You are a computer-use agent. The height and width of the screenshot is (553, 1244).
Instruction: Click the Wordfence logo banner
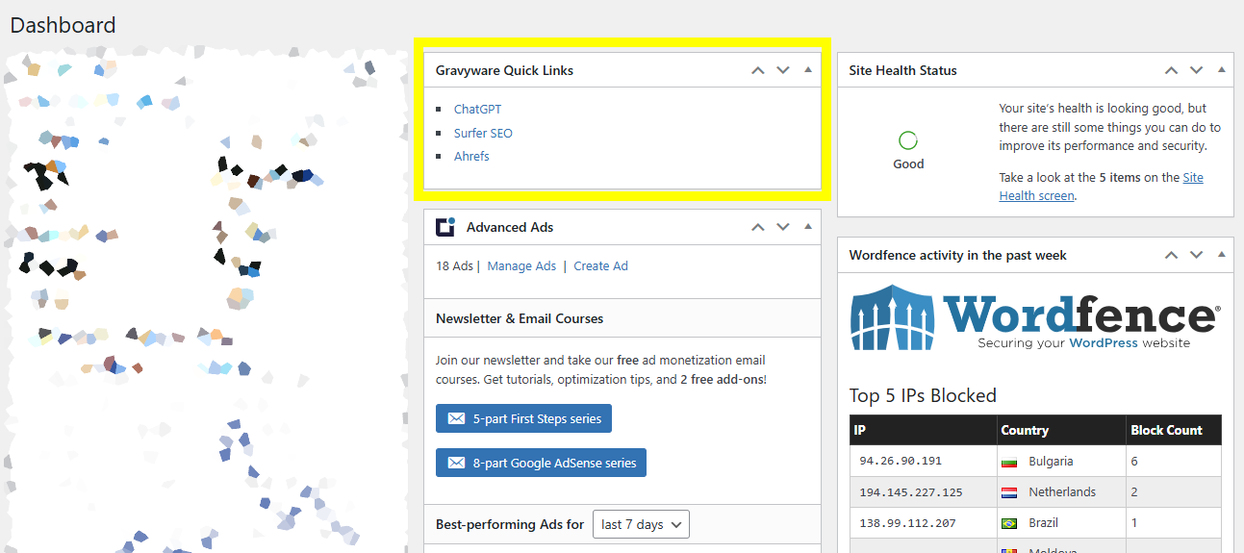coord(1036,317)
